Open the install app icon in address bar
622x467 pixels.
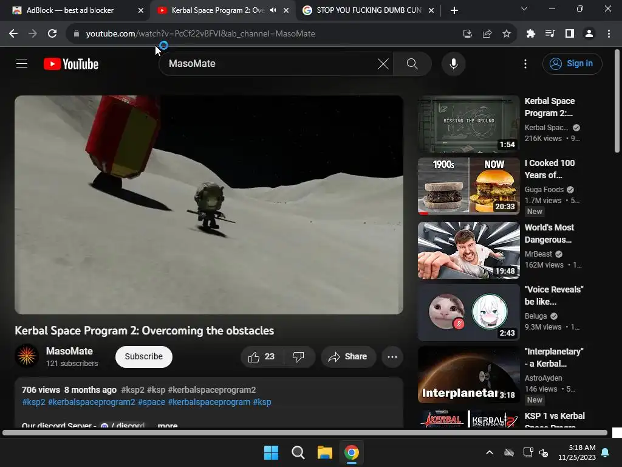coord(468,34)
